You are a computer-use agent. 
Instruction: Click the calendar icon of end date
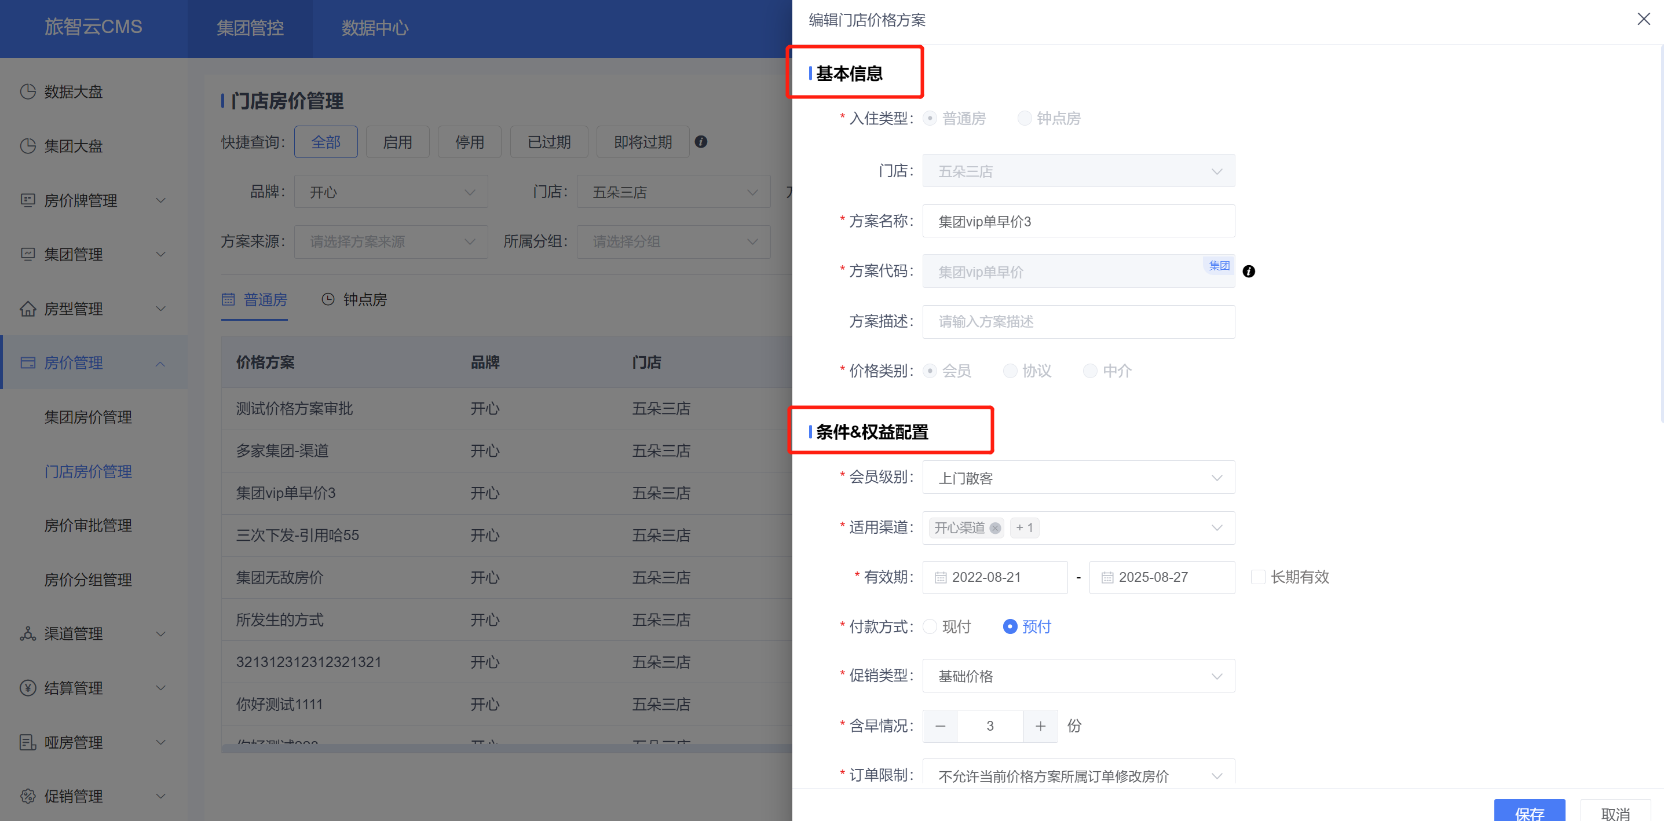(1107, 577)
